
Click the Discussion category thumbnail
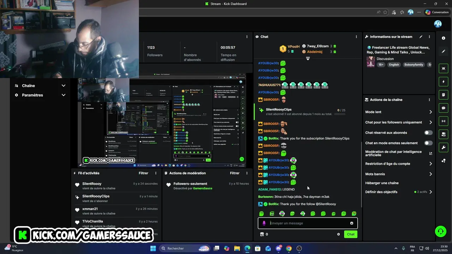pyautogui.click(x=371, y=61)
